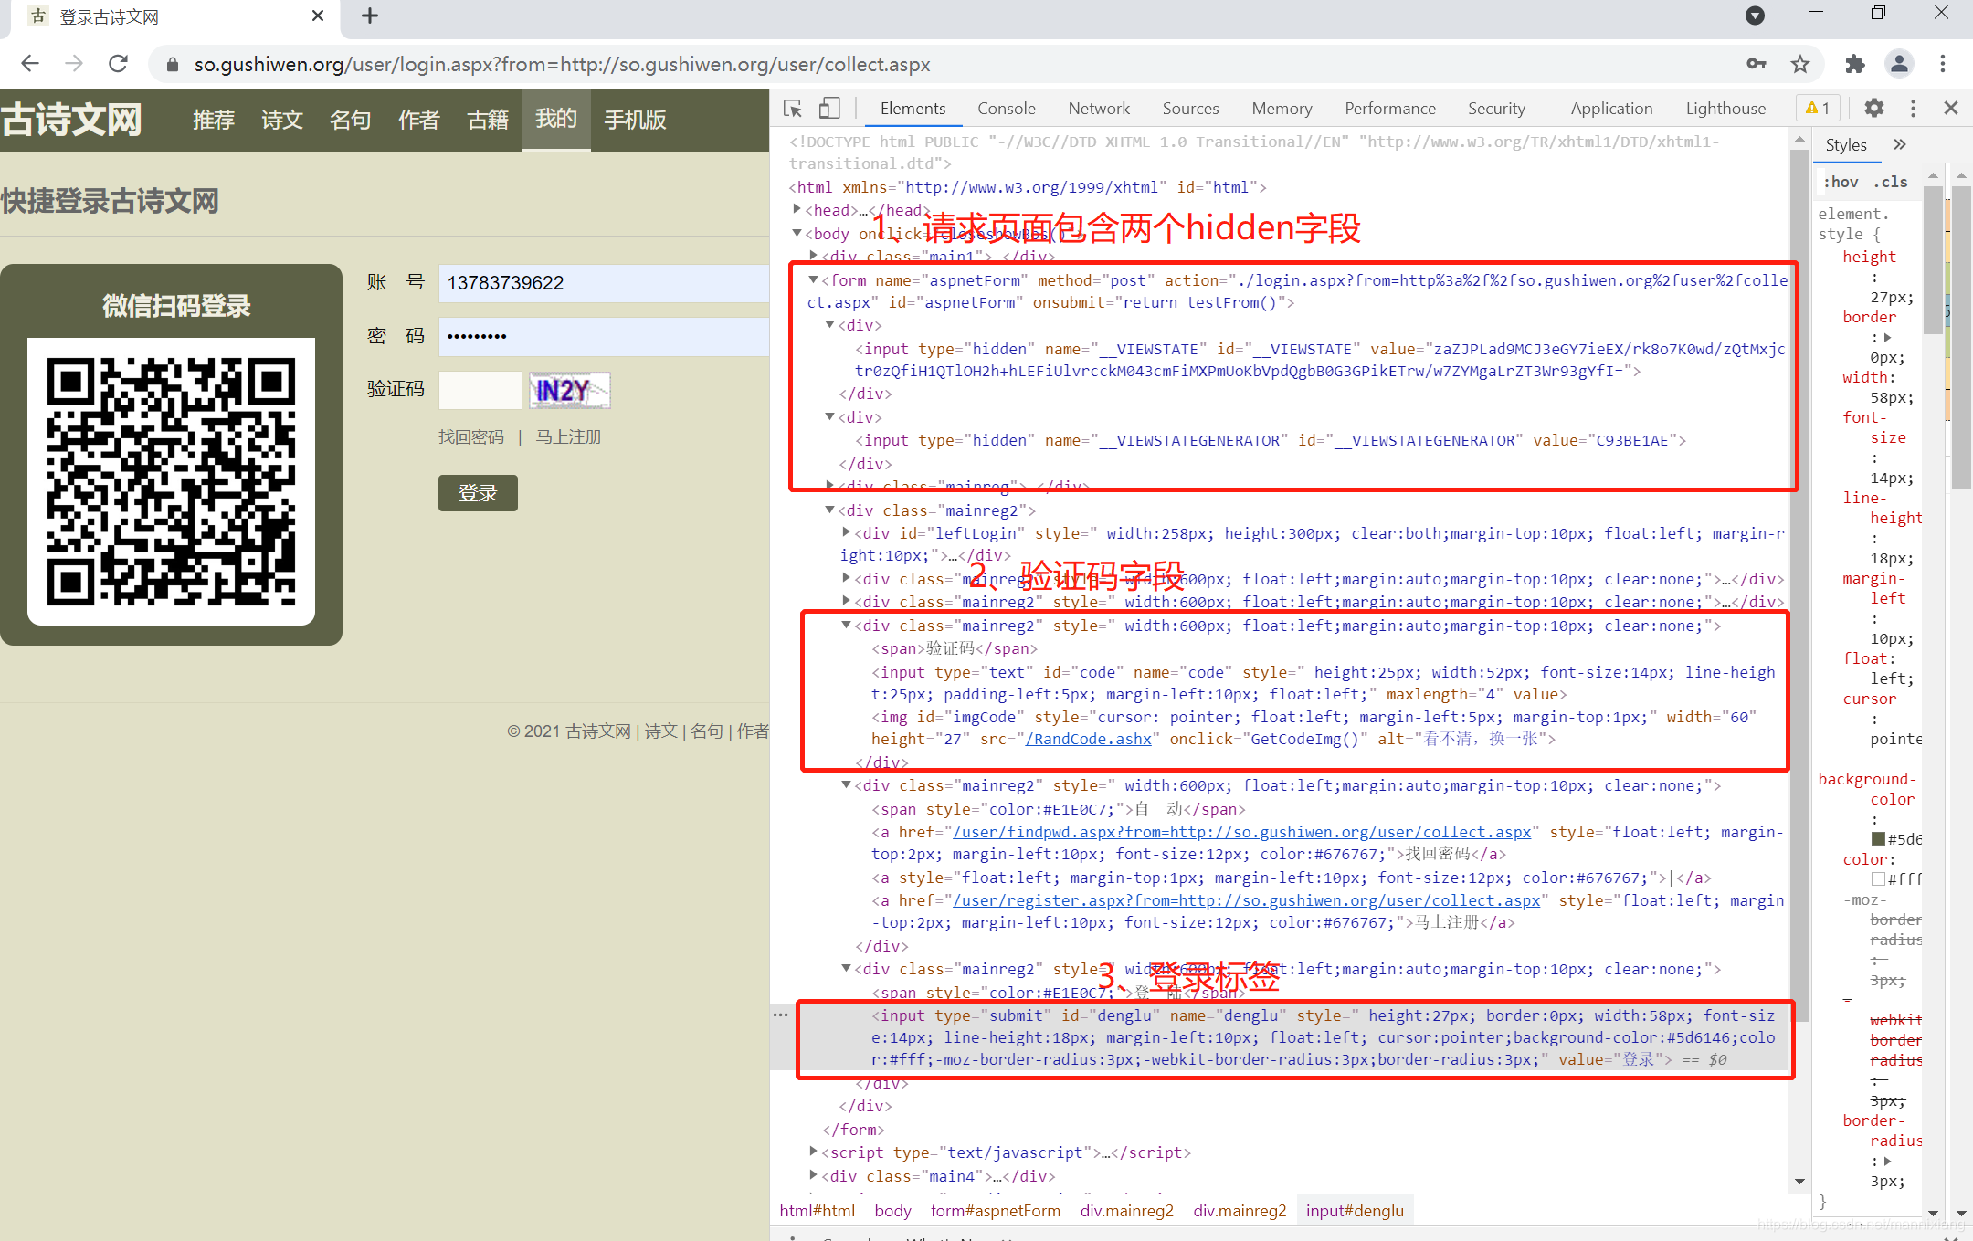Focus the 验证码 captcha input box
Image resolution: width=1973 pixels, height=1241 pixels.
point(480,391)
